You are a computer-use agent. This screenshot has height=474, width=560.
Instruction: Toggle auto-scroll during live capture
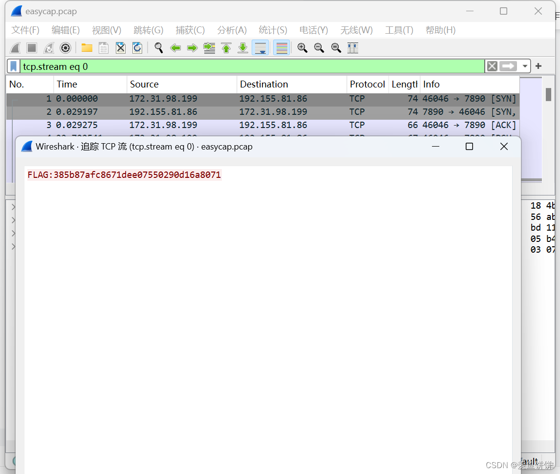pos(260,48)
